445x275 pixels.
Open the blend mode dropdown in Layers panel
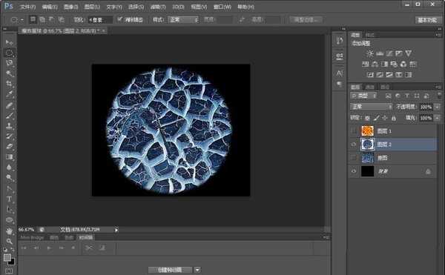pyautogui.click(x=372, y=107)
